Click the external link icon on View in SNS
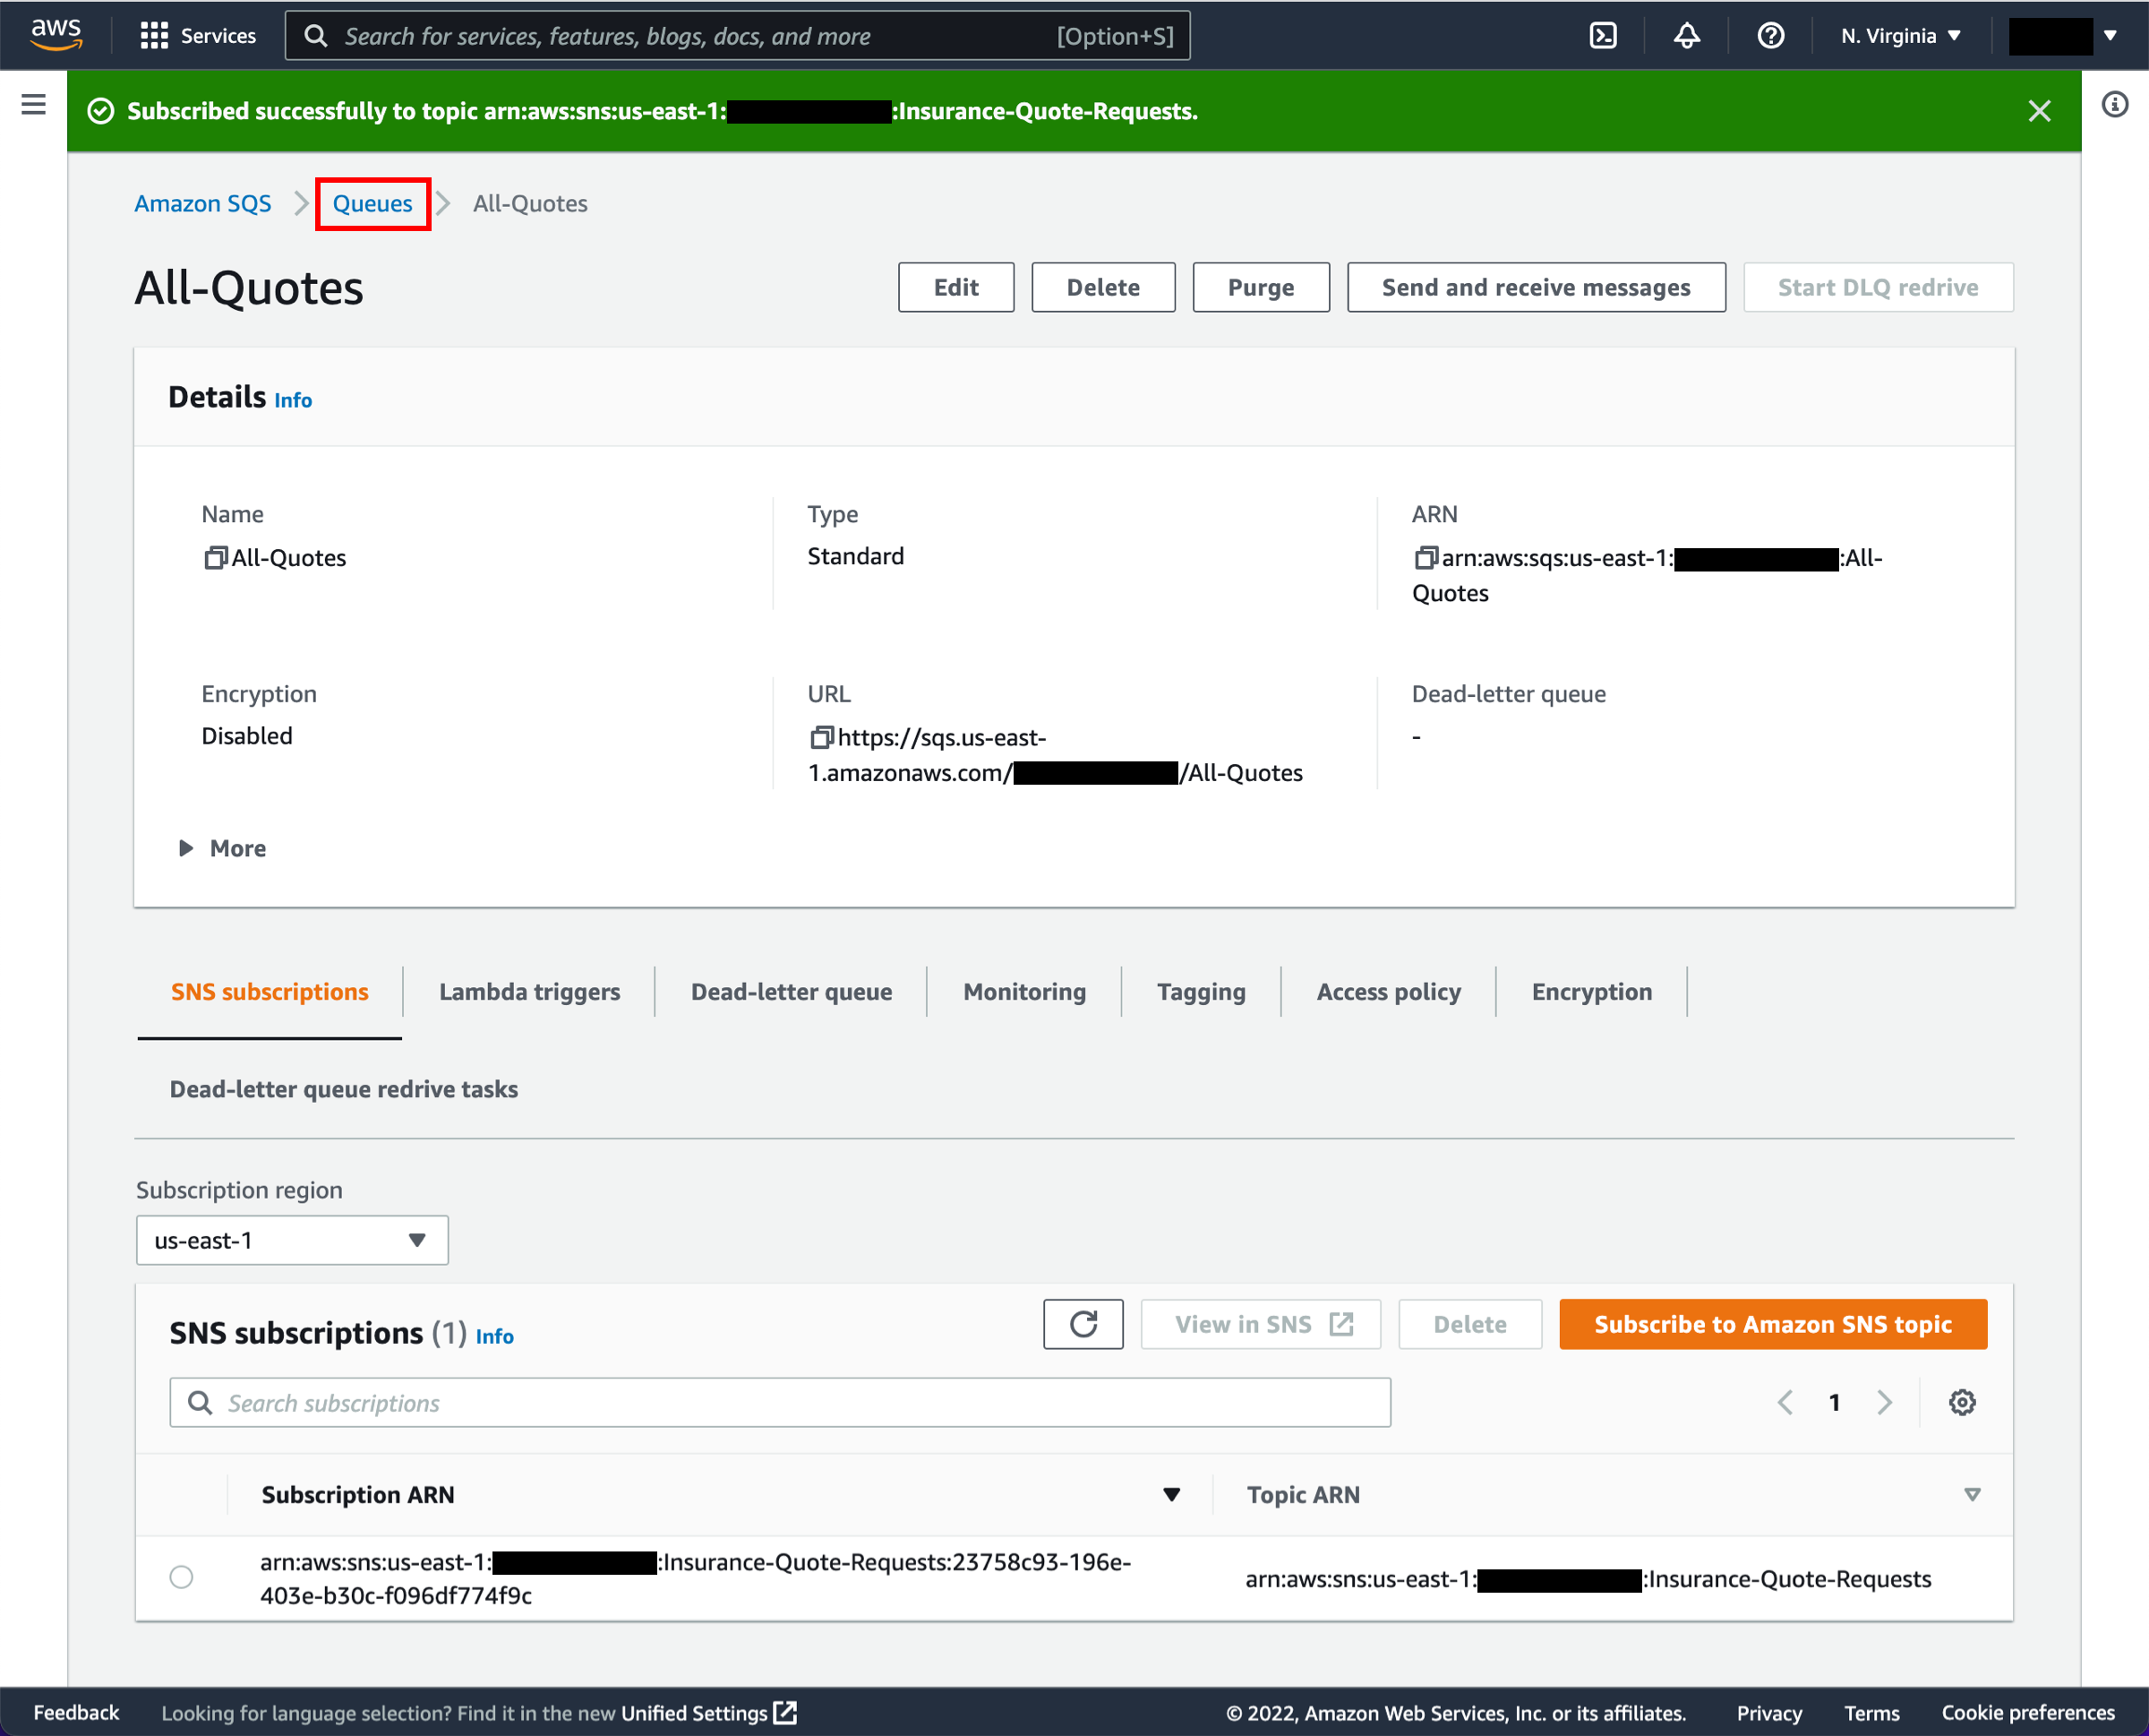Viewport: 2149px width, 1736px height. coord(1339,1323)
